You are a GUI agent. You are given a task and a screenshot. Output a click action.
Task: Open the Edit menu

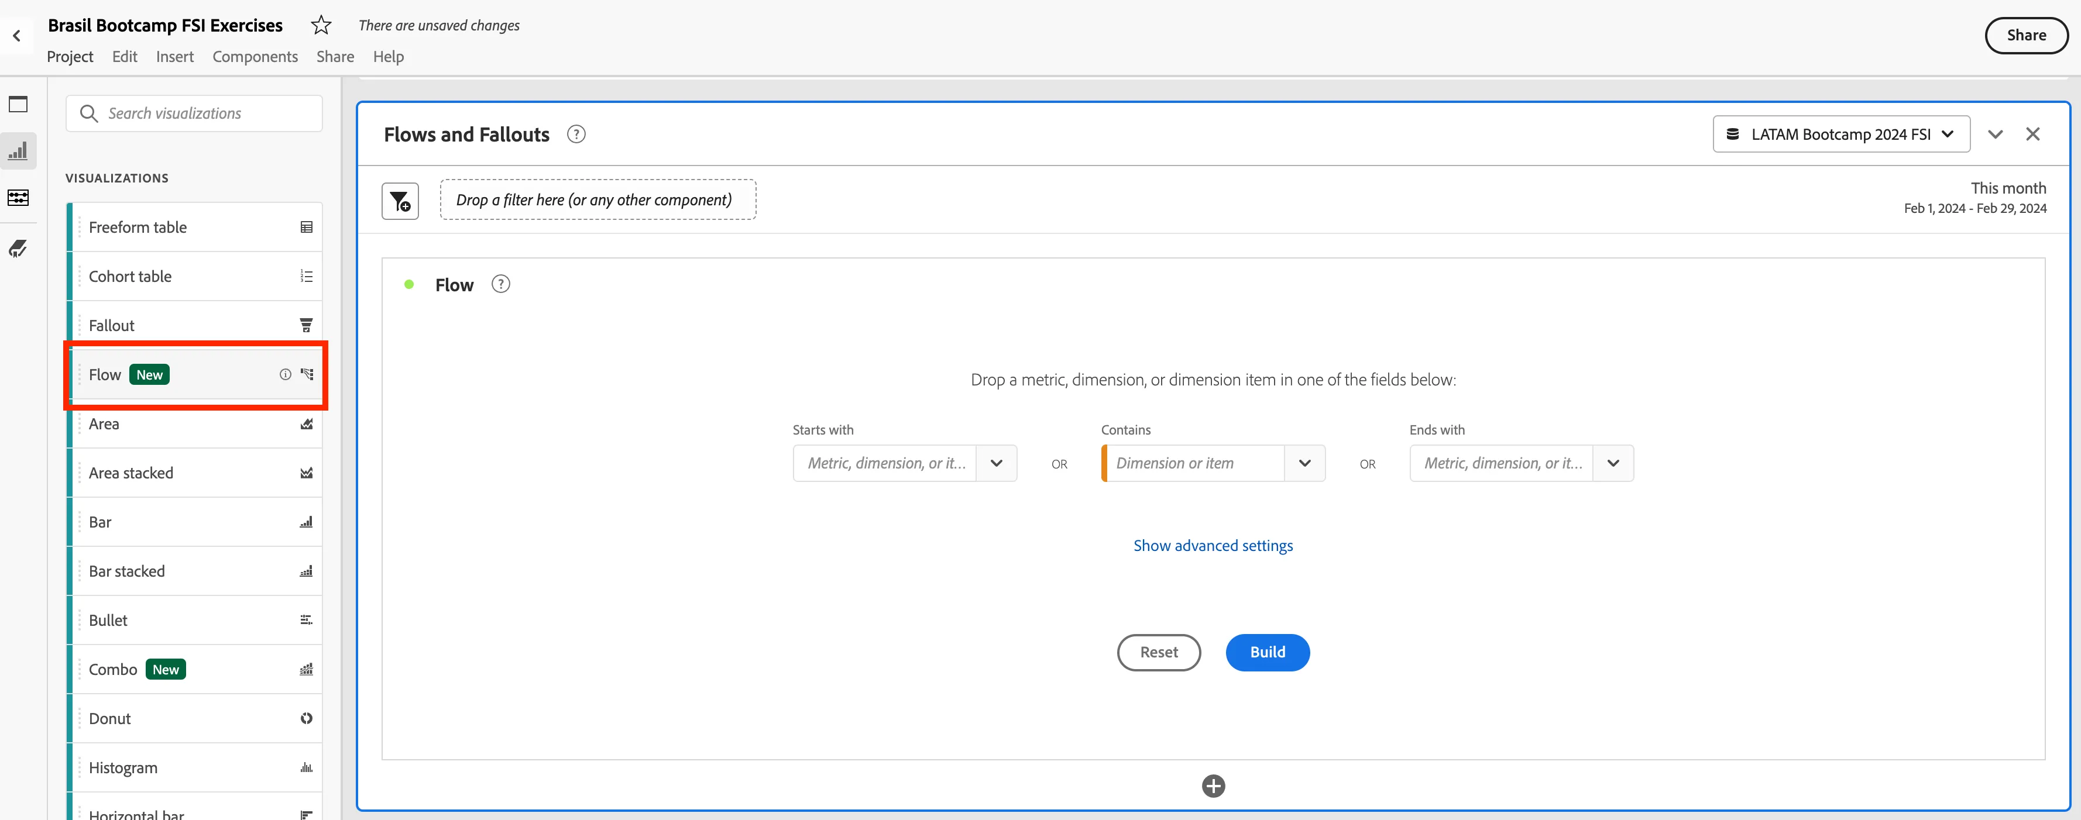tap(125, 57)
